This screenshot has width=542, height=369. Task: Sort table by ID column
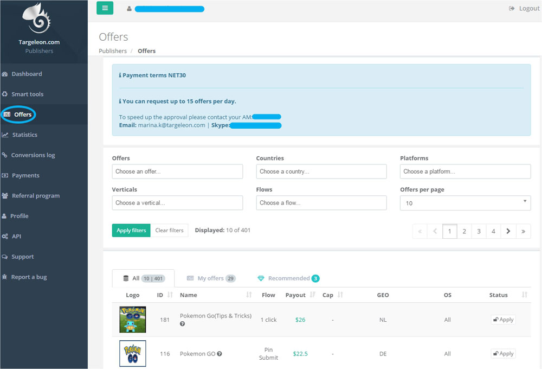(x=165, y=295)
